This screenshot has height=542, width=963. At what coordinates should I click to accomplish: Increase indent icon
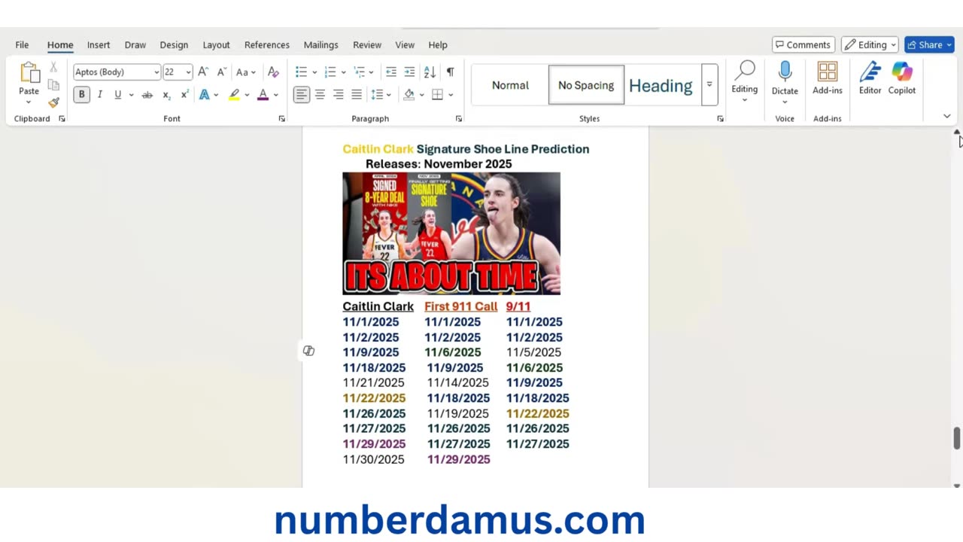[409, 72]
